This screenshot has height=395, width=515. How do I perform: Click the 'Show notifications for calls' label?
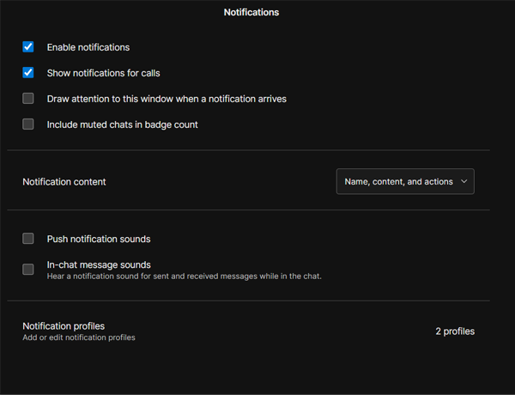pos(103,73)
